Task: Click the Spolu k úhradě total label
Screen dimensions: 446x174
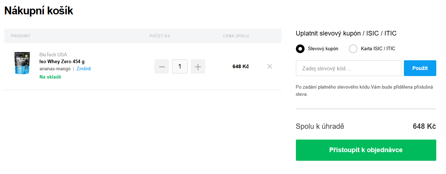Action: coord(320,126)
